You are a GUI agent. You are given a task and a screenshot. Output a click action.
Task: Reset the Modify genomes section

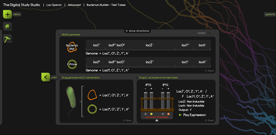click(x=209, y=71)
